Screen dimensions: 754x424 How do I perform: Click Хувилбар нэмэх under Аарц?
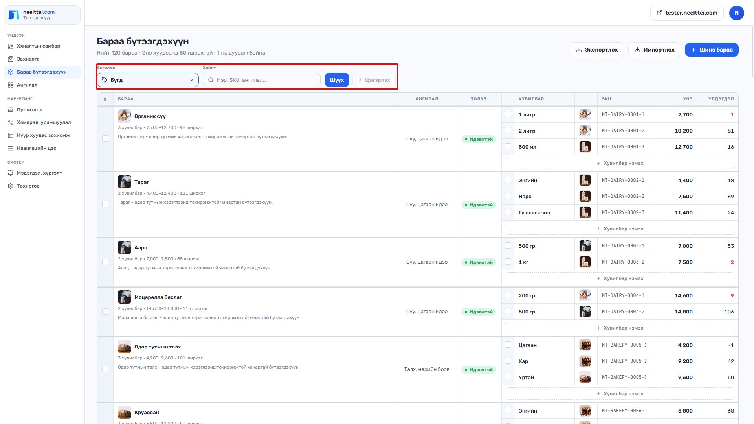click(x=620, y=278)
